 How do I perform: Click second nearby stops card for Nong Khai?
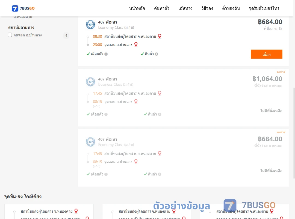pos(147,211)
